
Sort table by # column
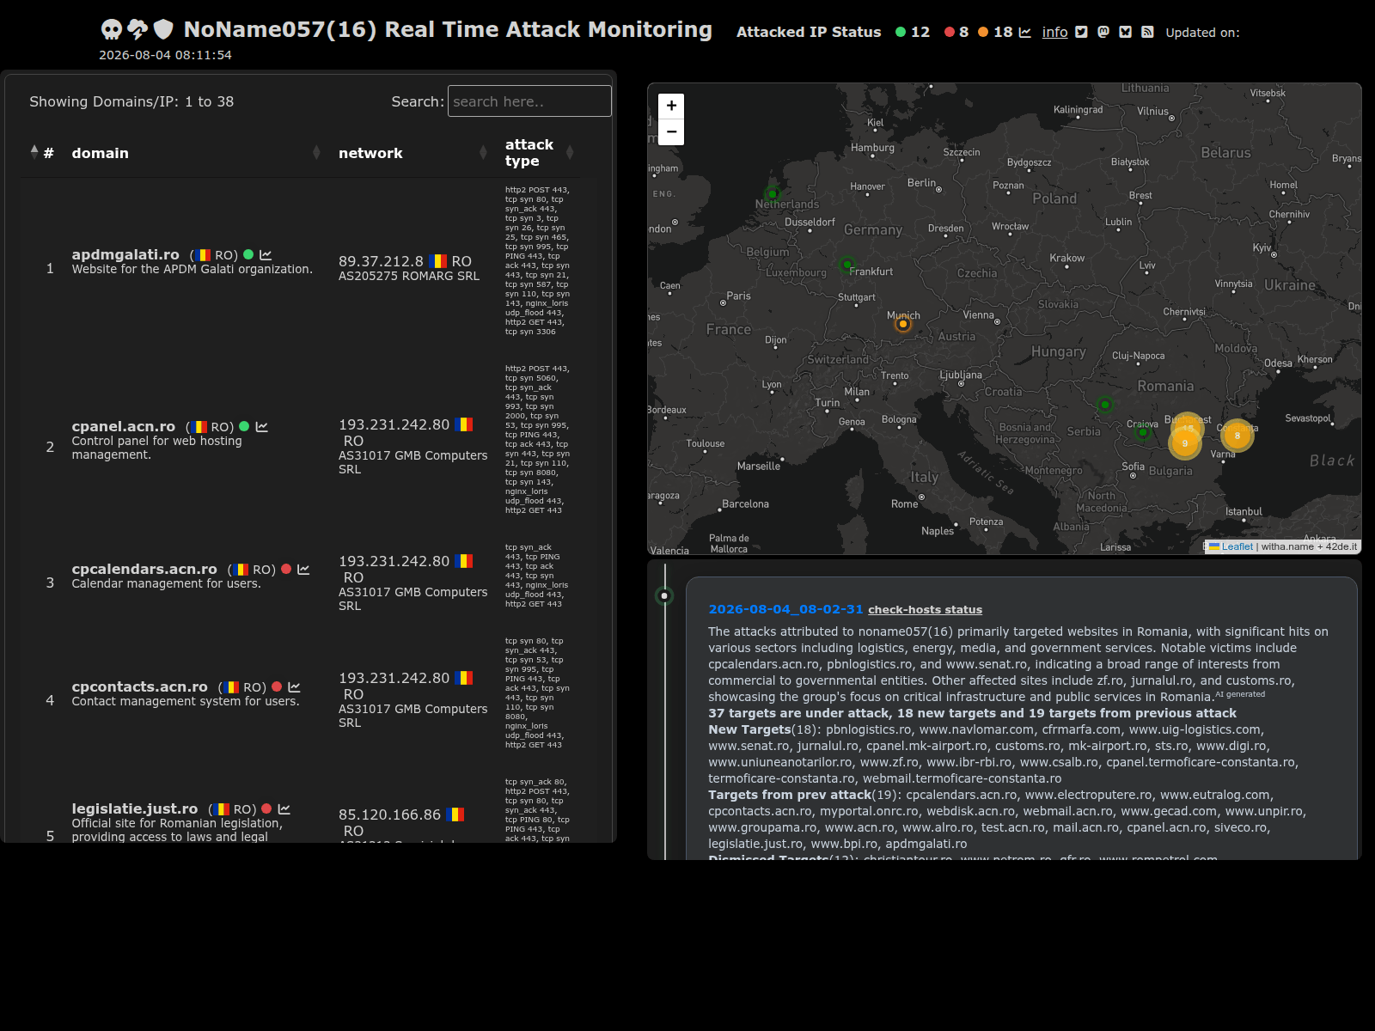tap(42, 153)
